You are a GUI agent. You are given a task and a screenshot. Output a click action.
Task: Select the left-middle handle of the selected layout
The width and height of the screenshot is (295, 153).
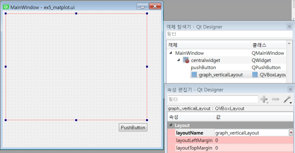(6, 66)
